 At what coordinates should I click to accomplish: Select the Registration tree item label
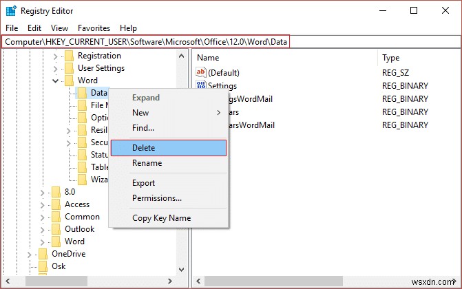(99, 56)
